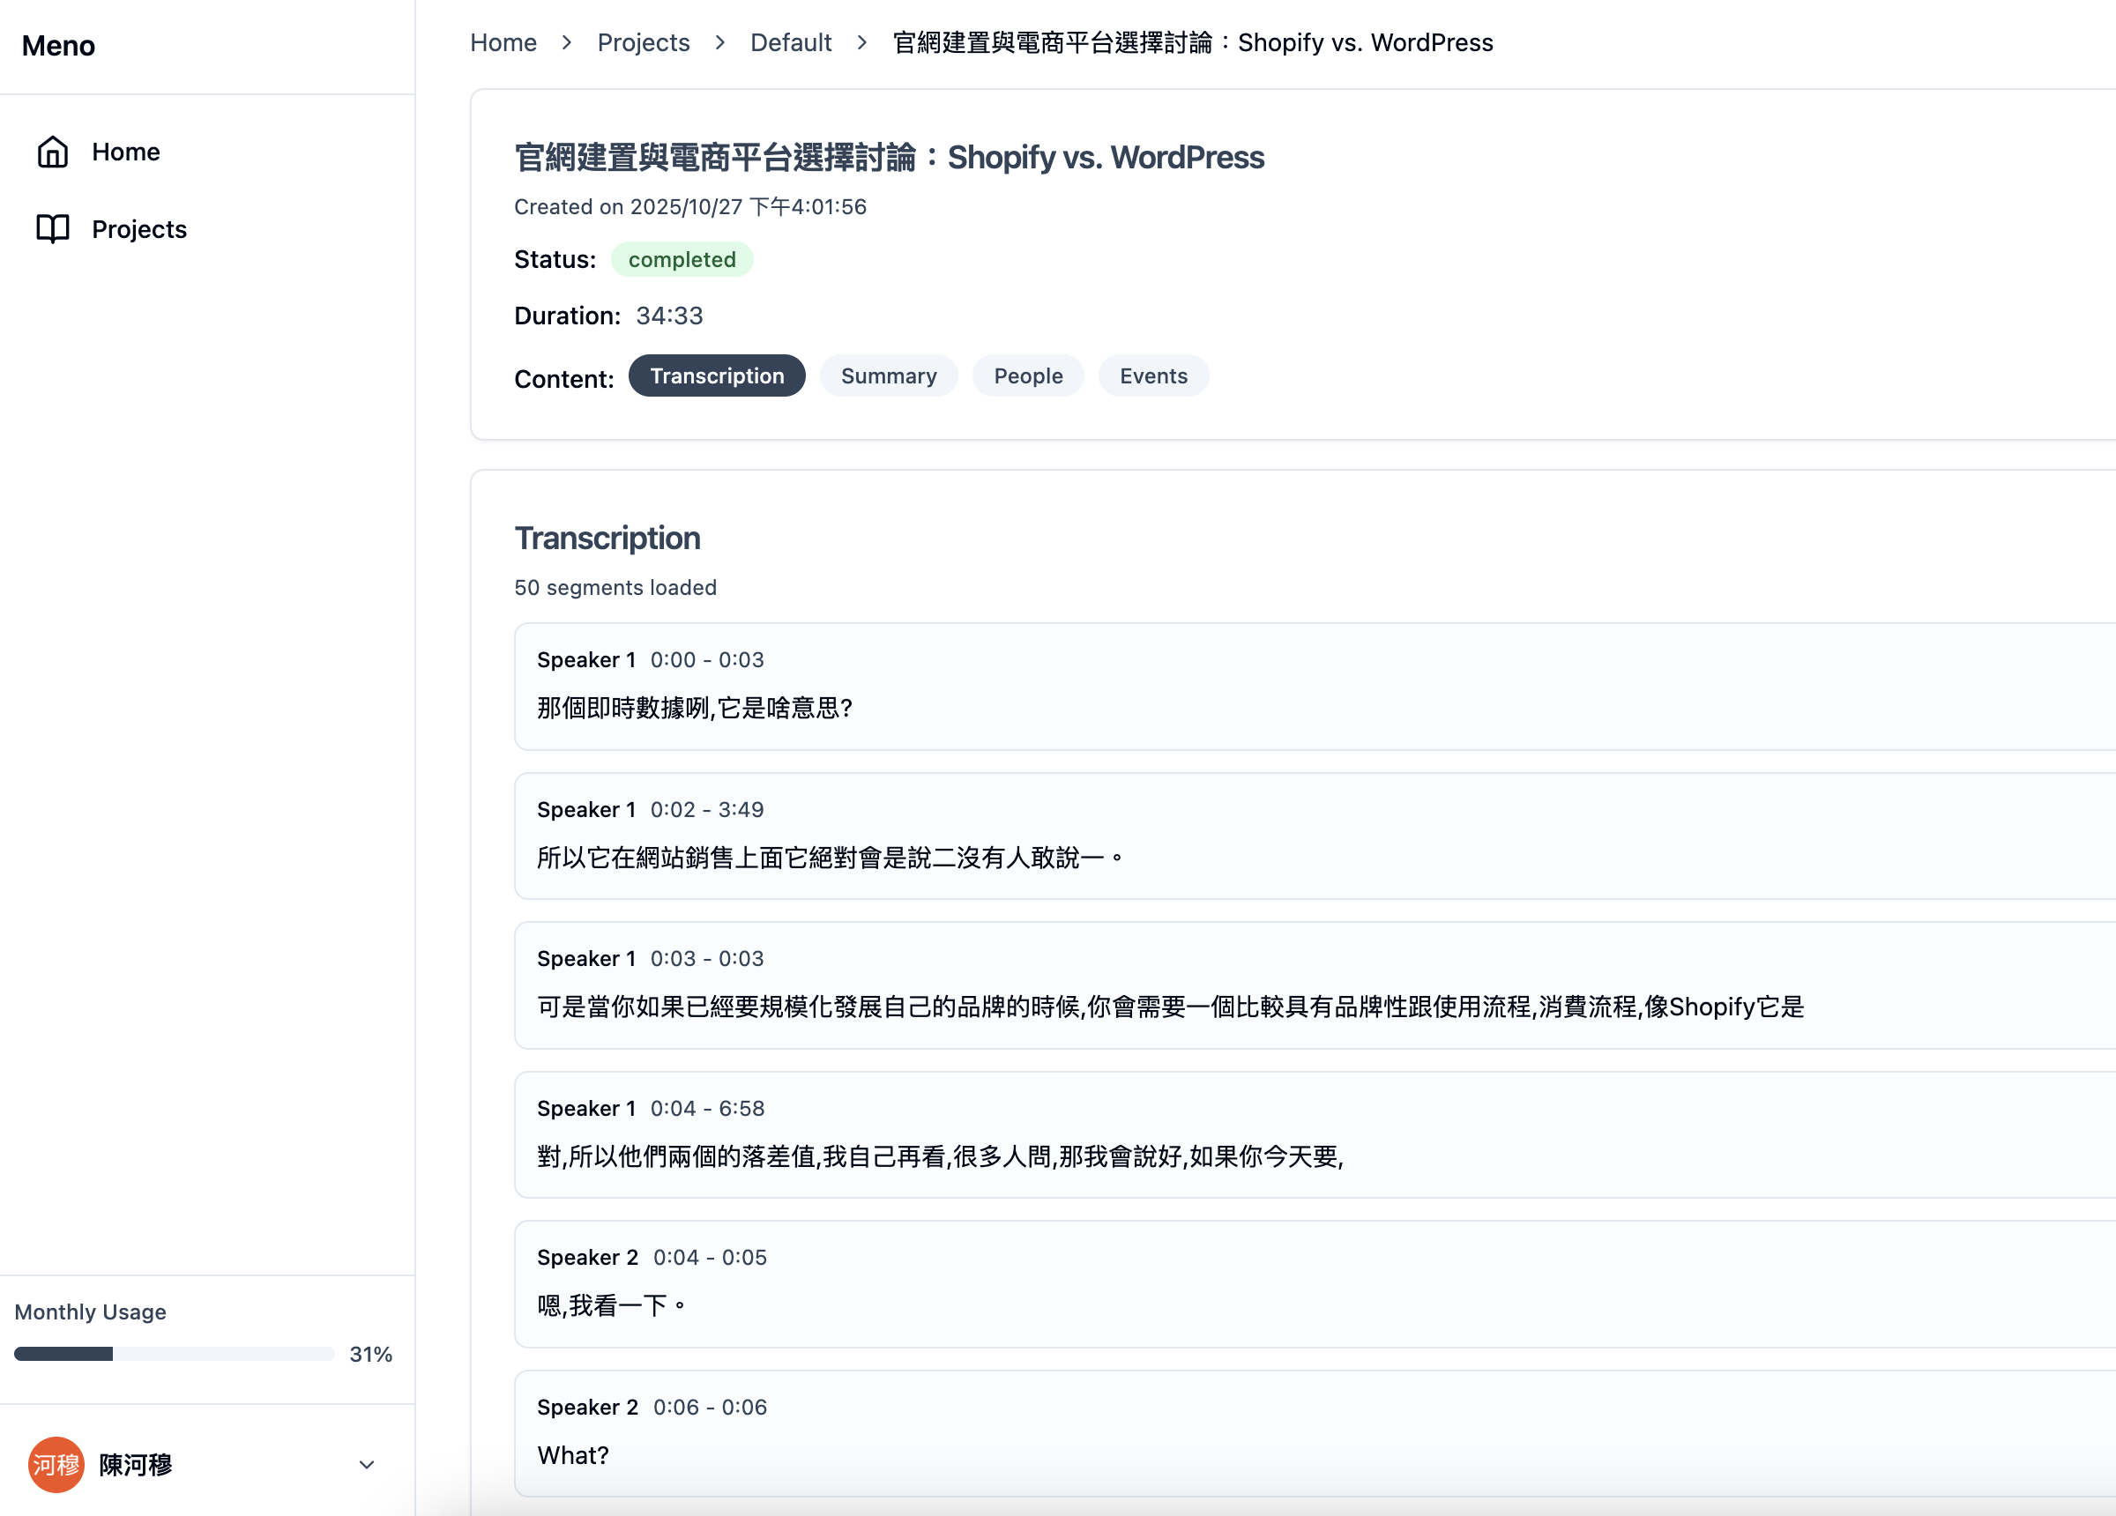Screen dimensions: 2116x1516
Task: Click the Projects book icon in sidebar
Action: tap(52, 228)
